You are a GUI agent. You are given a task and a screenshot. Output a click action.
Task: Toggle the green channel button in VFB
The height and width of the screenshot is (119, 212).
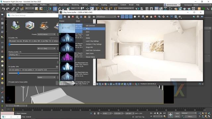[x=127, y=17]
